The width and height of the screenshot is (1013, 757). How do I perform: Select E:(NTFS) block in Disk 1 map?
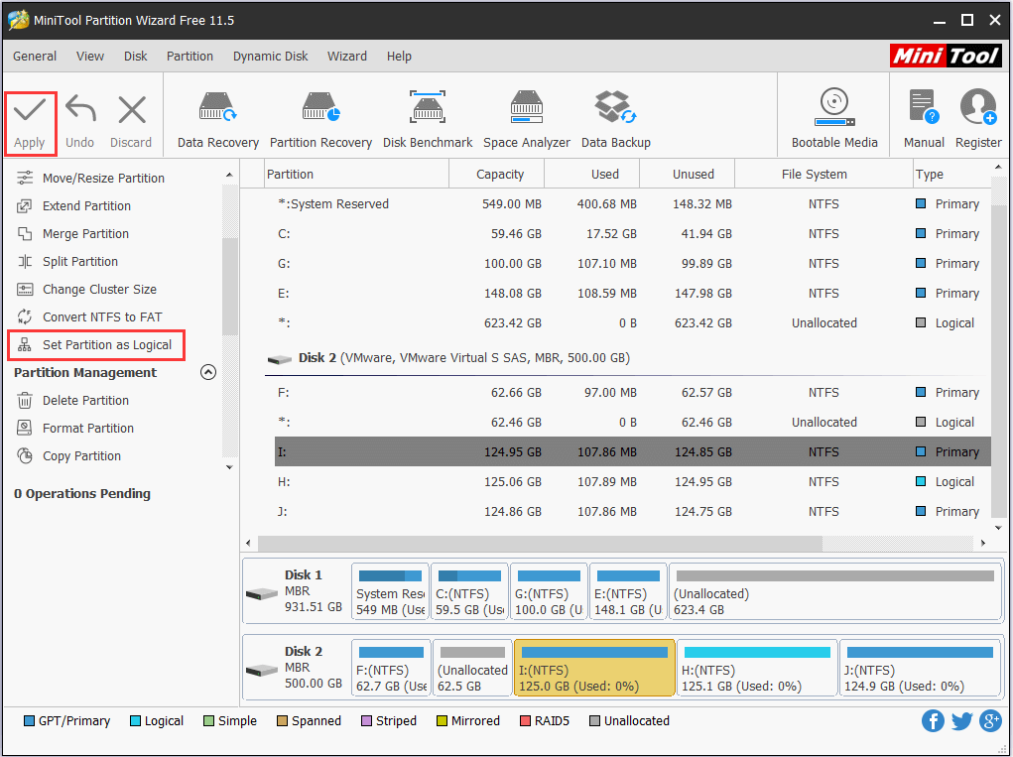(x=628, y=592)
